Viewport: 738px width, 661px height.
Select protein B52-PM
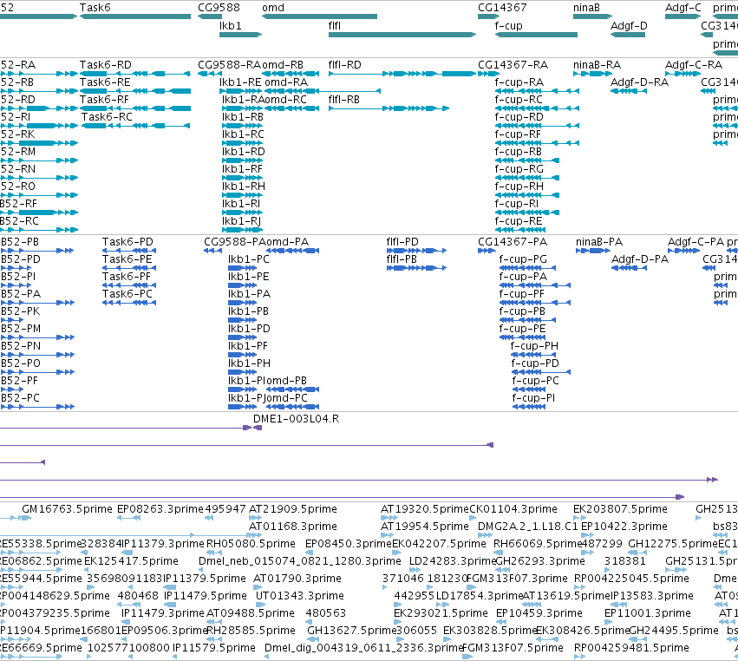pyautogui.click(x=21, y=328)
